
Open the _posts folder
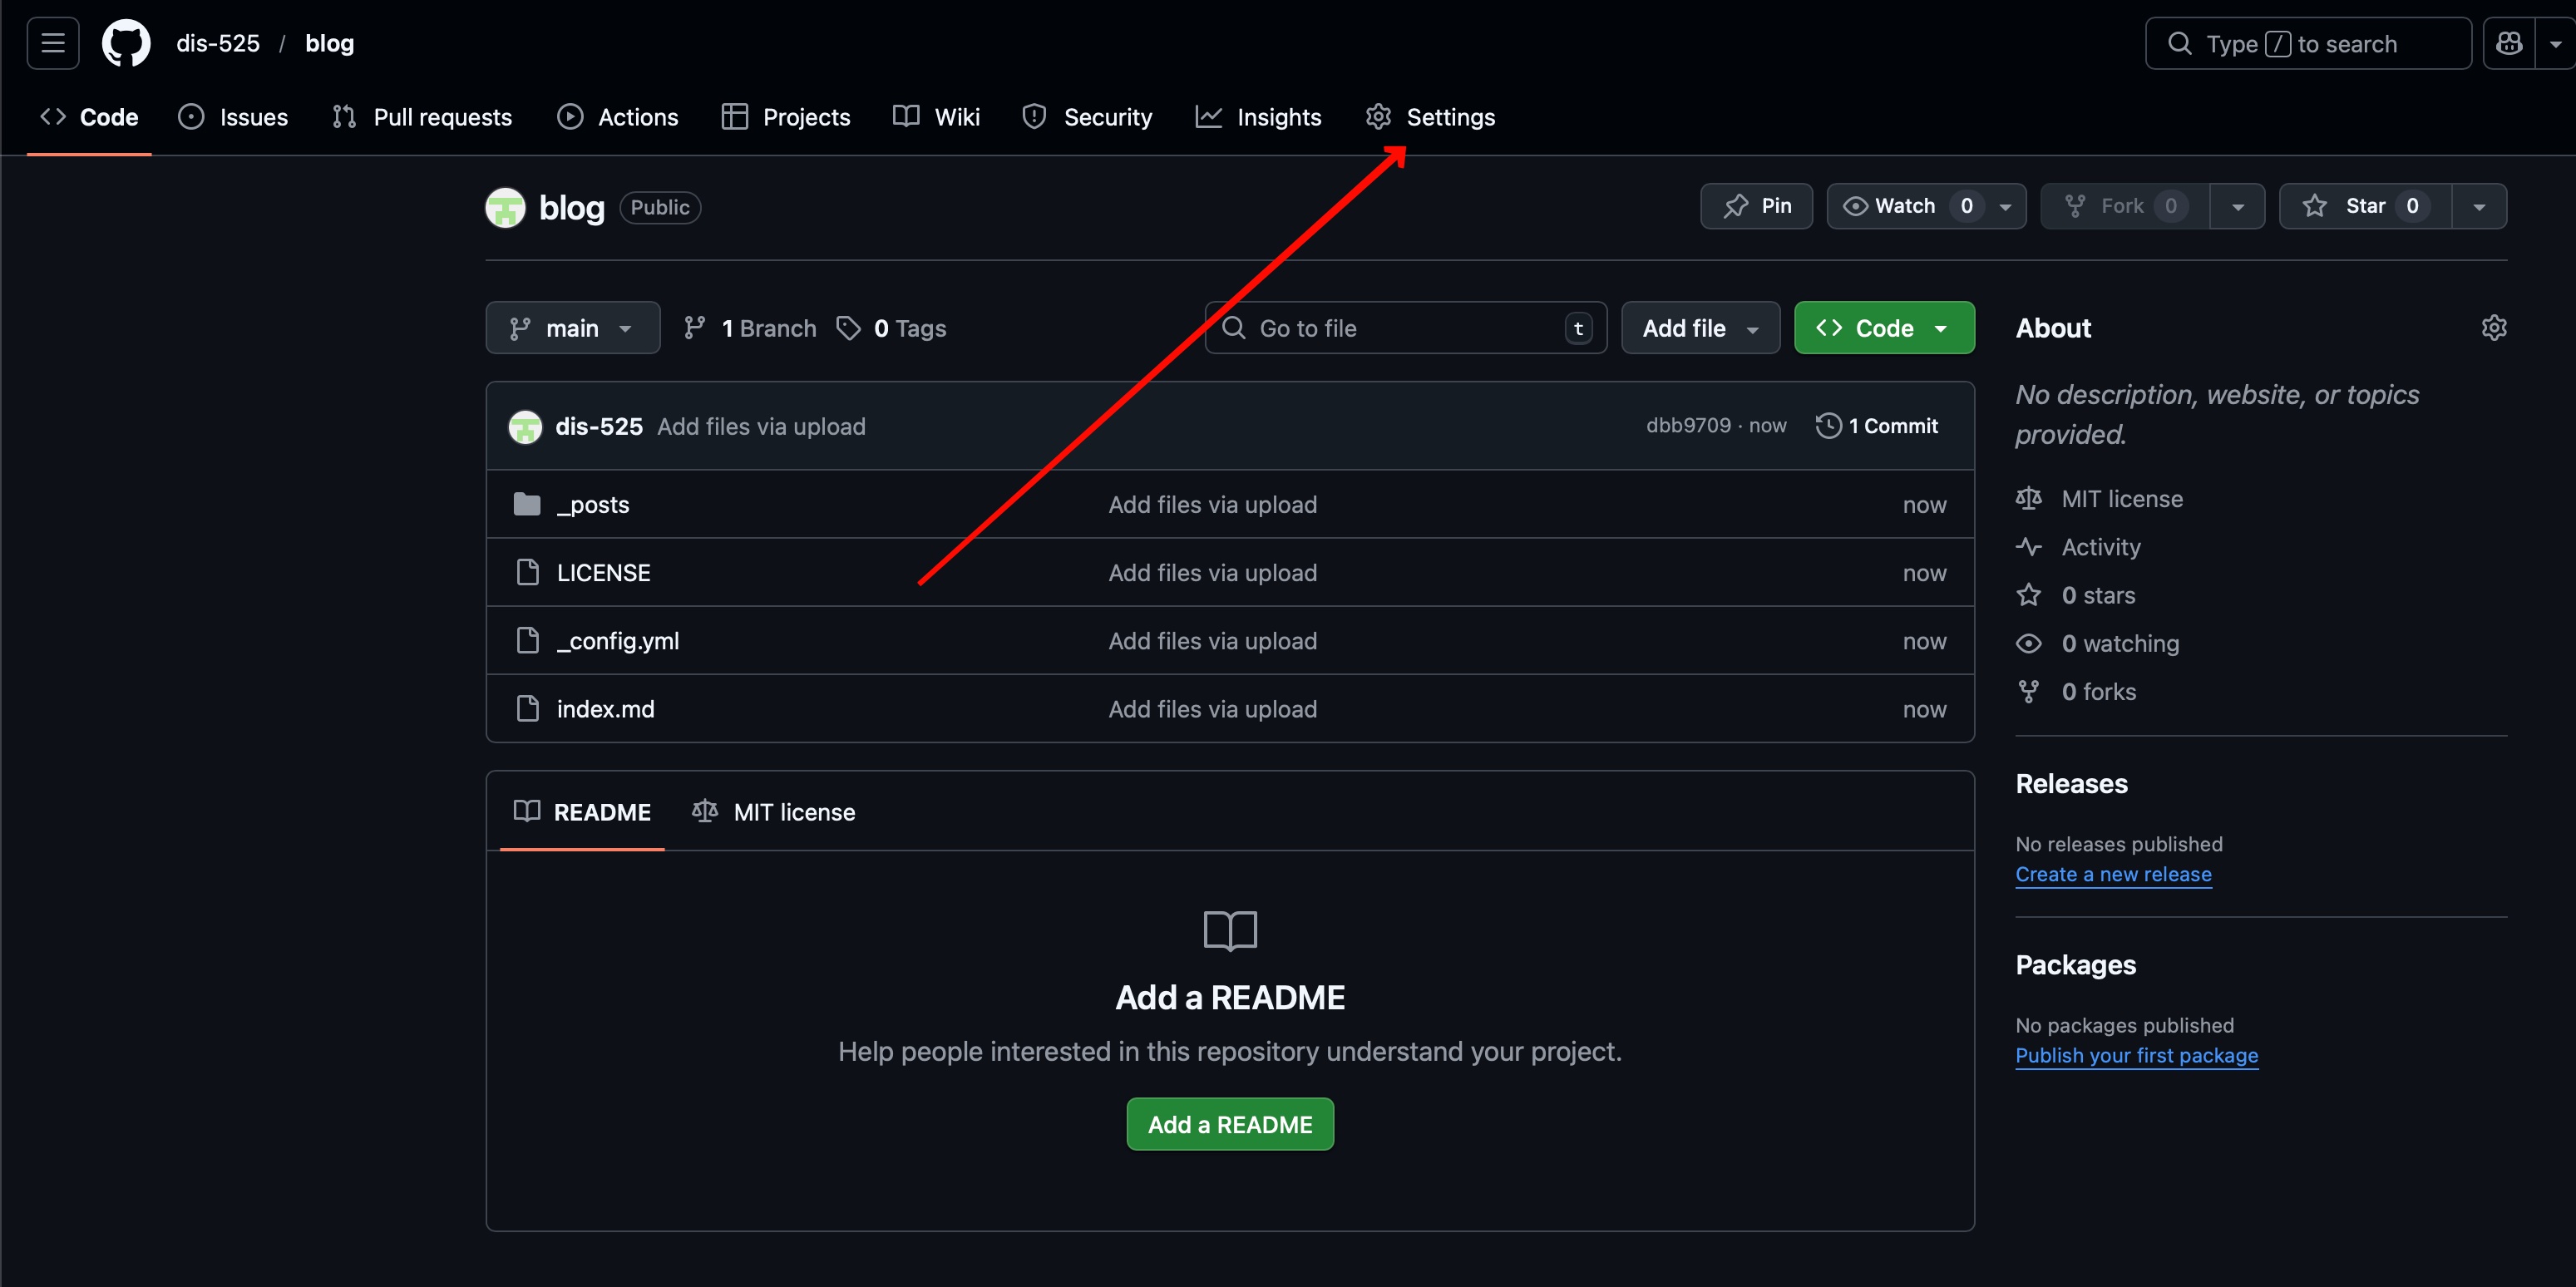[593, 504]
